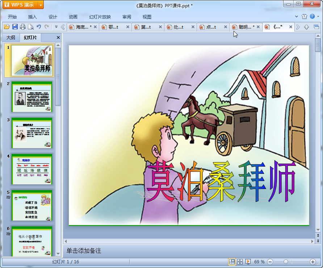Save the presentation with the floppy icon
Screen dimensions: 323x268
click(15, 27)
